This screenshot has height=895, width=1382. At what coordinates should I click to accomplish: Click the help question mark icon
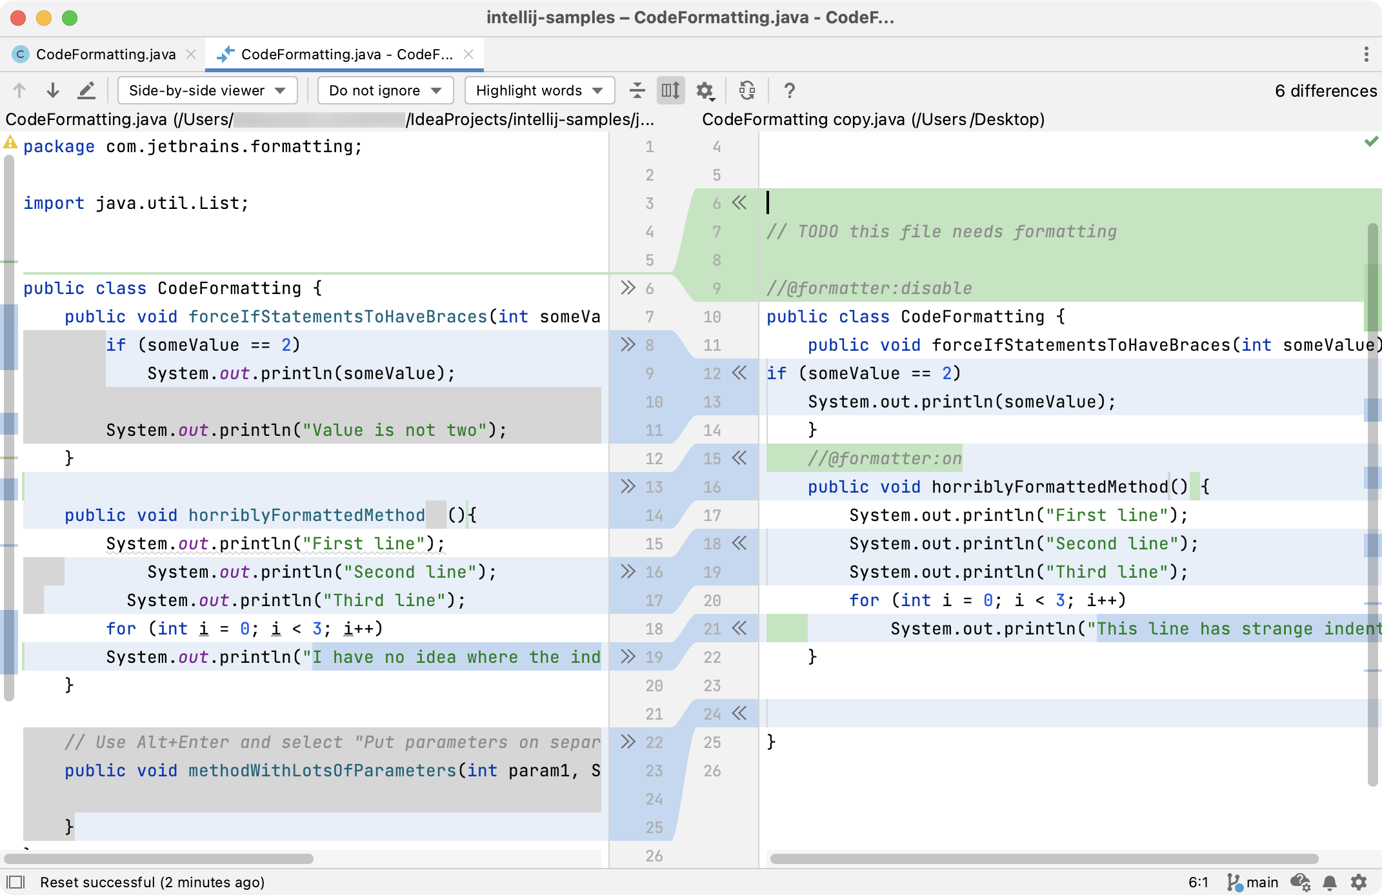[790, 91]
